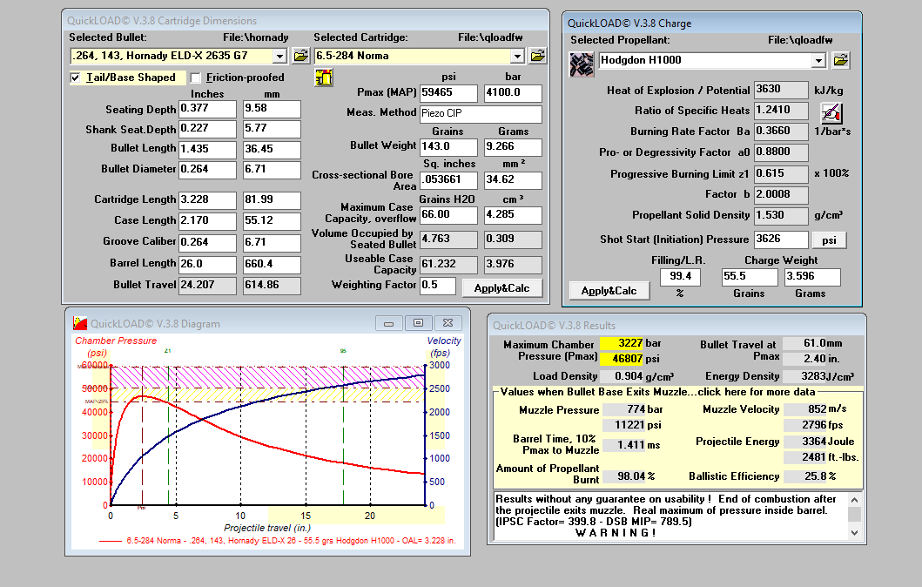
Task: Open propellant file folder icon
Action: [x=840, y=60]
